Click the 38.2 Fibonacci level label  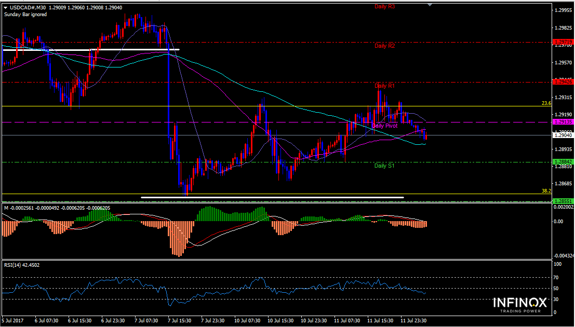[x=546, y=191]
